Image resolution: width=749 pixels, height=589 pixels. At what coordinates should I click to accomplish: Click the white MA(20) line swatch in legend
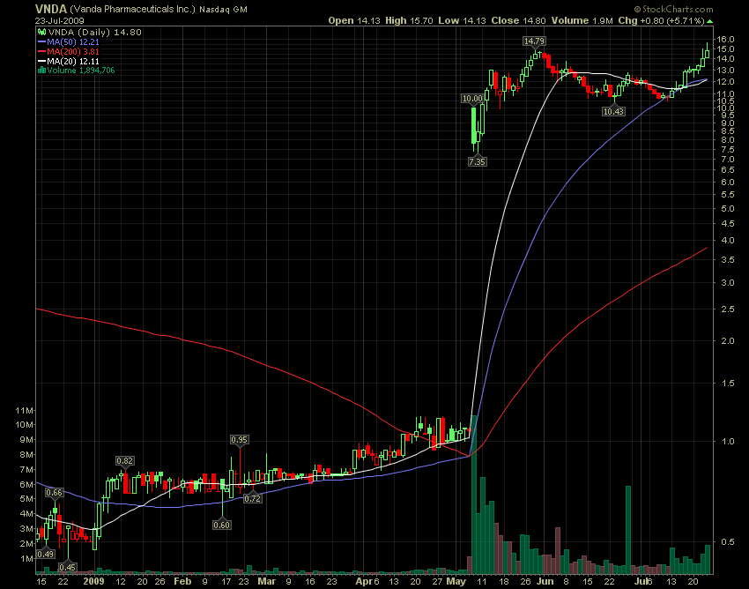(x=41, y=61)
